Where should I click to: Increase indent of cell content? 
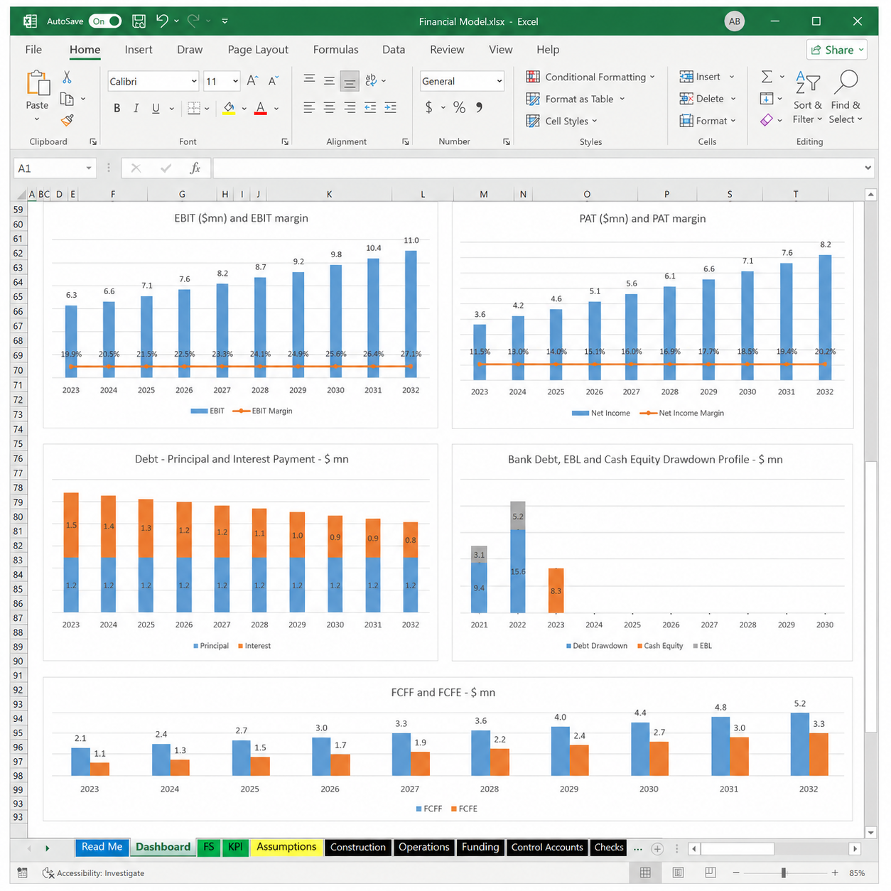390,108
